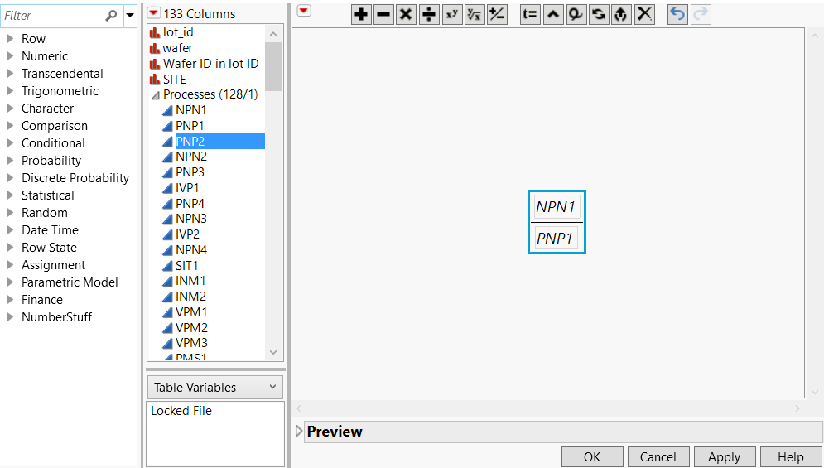Select the NPN2 column
Screen dimensions: 824x468
191,157
